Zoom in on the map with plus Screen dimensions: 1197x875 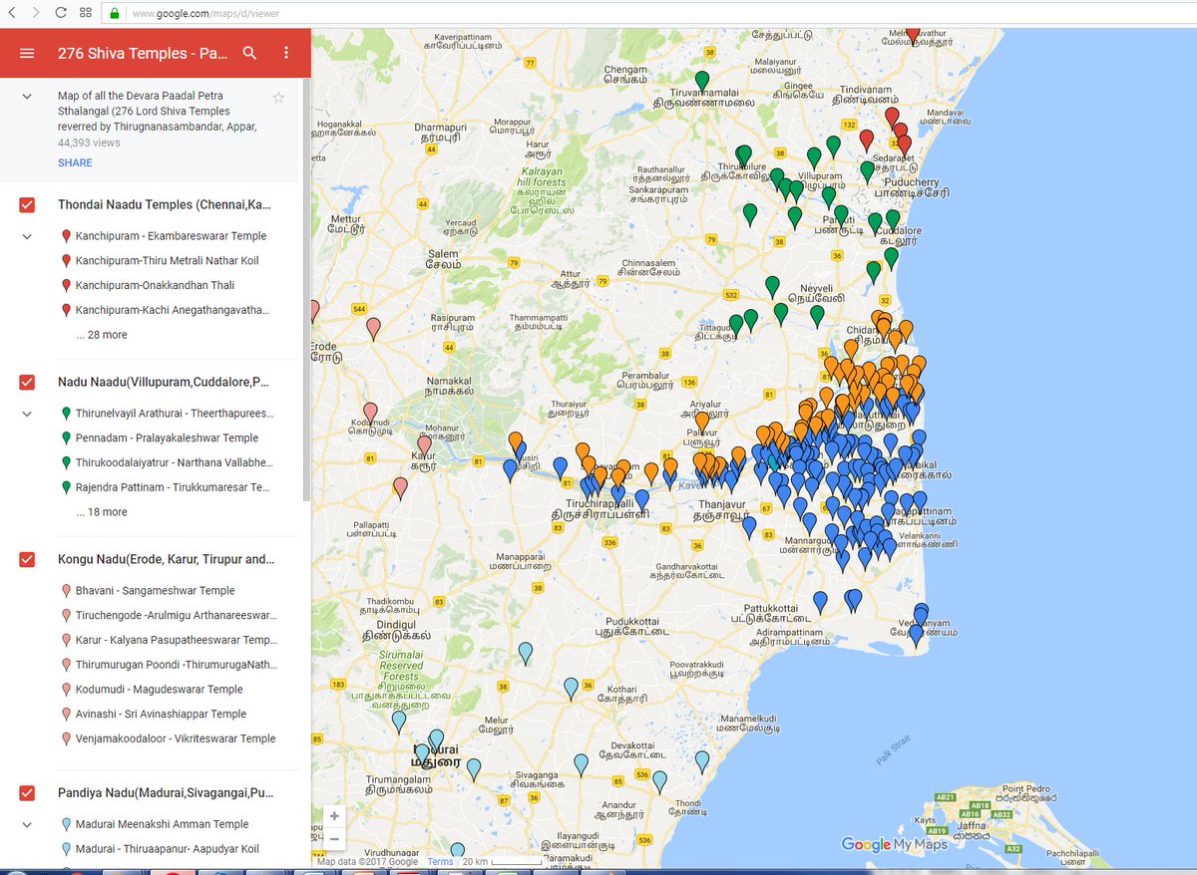pyautogui.click(x=334, y=816)
